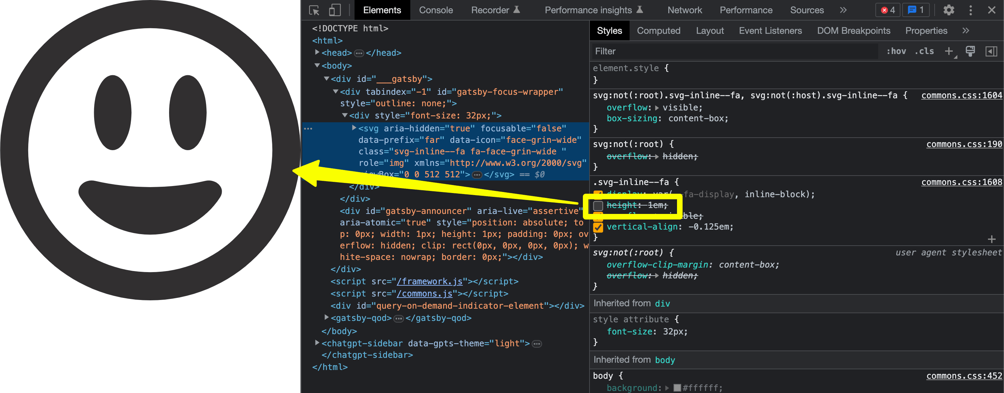Screen dimensions: 1004x393
Task: Open the #ffffff background color swatch
Action: [x=677, y=388]
